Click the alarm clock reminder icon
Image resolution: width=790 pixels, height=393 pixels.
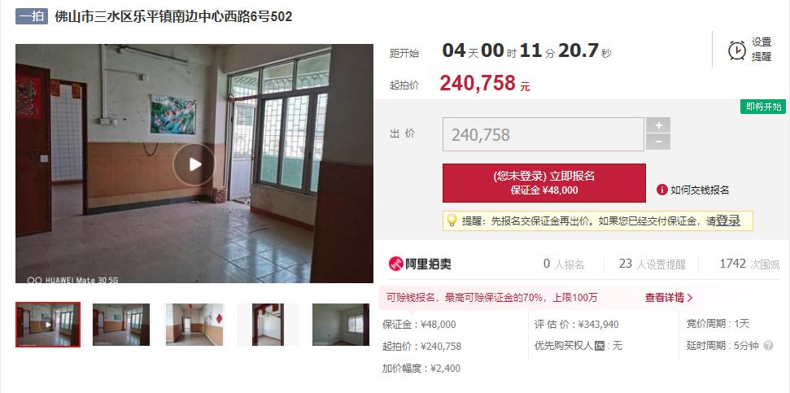click(x=736, y=50)
